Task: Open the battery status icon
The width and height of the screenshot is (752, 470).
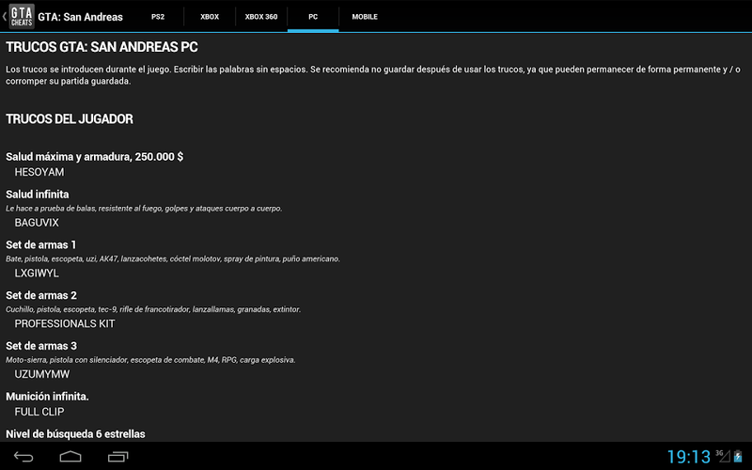Action: tap(738, 456)
